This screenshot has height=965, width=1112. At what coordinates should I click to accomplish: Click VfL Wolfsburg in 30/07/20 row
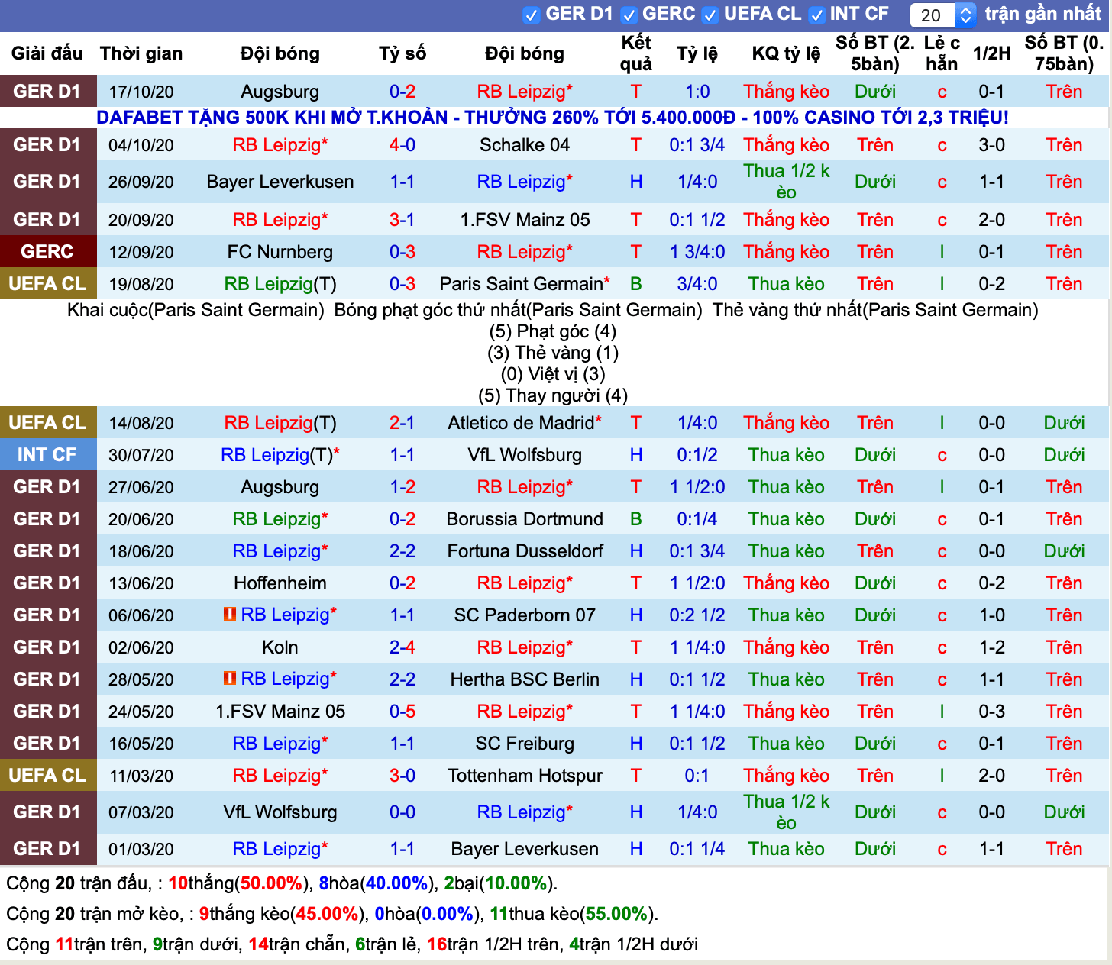click(x=525, y=455)
